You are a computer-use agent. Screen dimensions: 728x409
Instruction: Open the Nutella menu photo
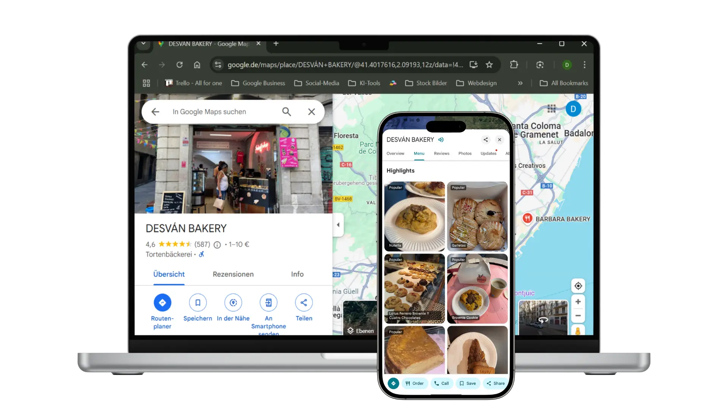(x=414, y=216)
